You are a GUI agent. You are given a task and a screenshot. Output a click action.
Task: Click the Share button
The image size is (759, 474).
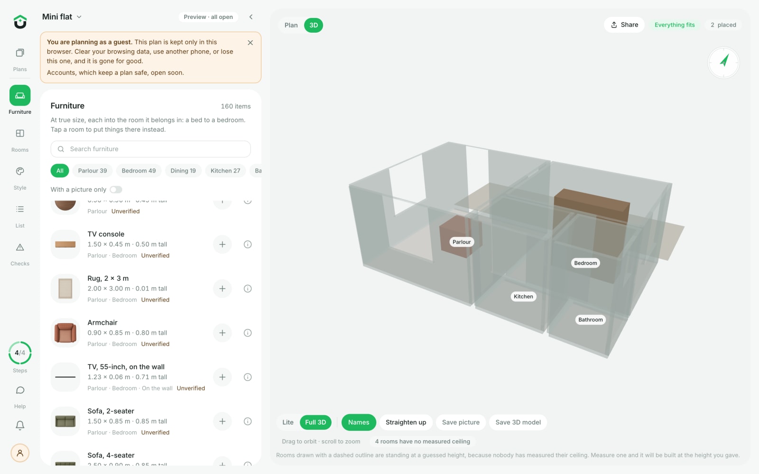point(624,25)
